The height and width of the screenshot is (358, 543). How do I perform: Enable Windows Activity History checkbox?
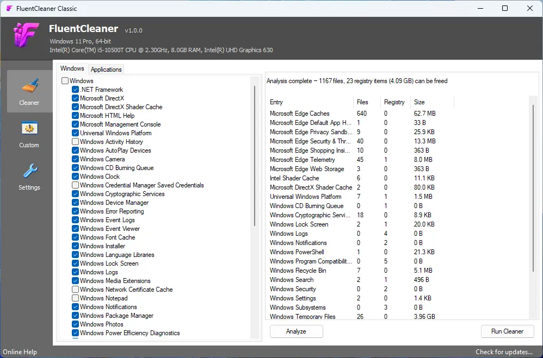(x=75, y=141)
